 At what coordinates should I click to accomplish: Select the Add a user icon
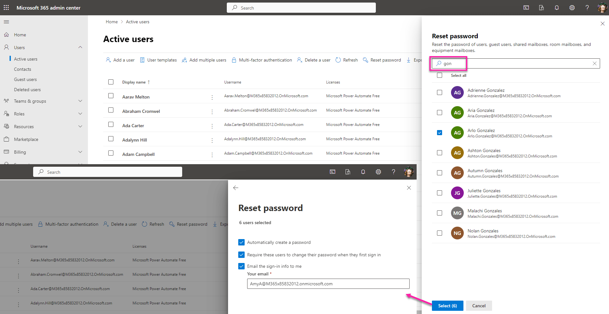pos(108,60)
